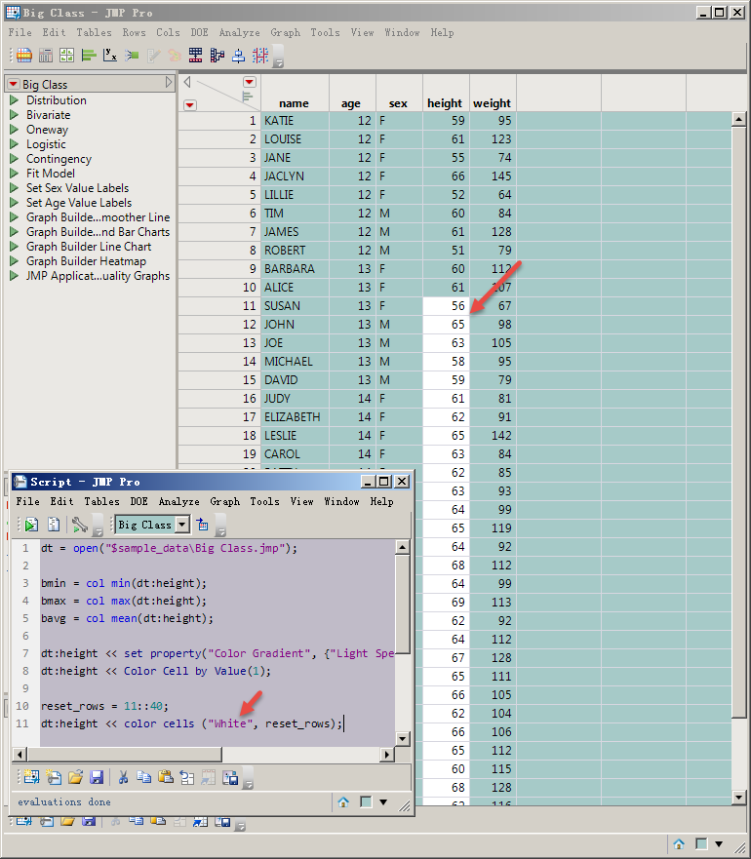
Task: Click the Save disk icon in Script window
Action: point(97,777)
